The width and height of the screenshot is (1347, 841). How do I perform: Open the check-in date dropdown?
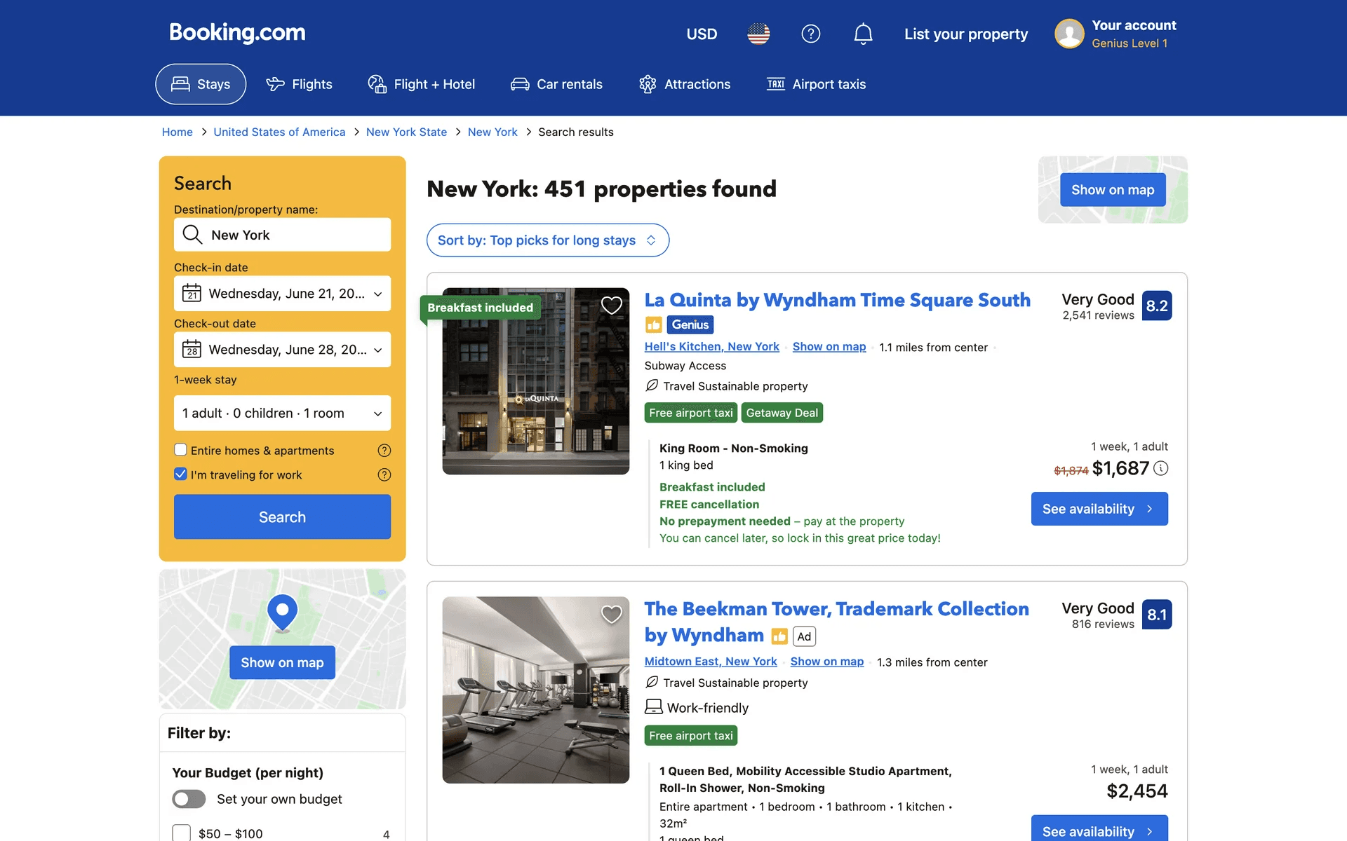(x=282, y=294)
